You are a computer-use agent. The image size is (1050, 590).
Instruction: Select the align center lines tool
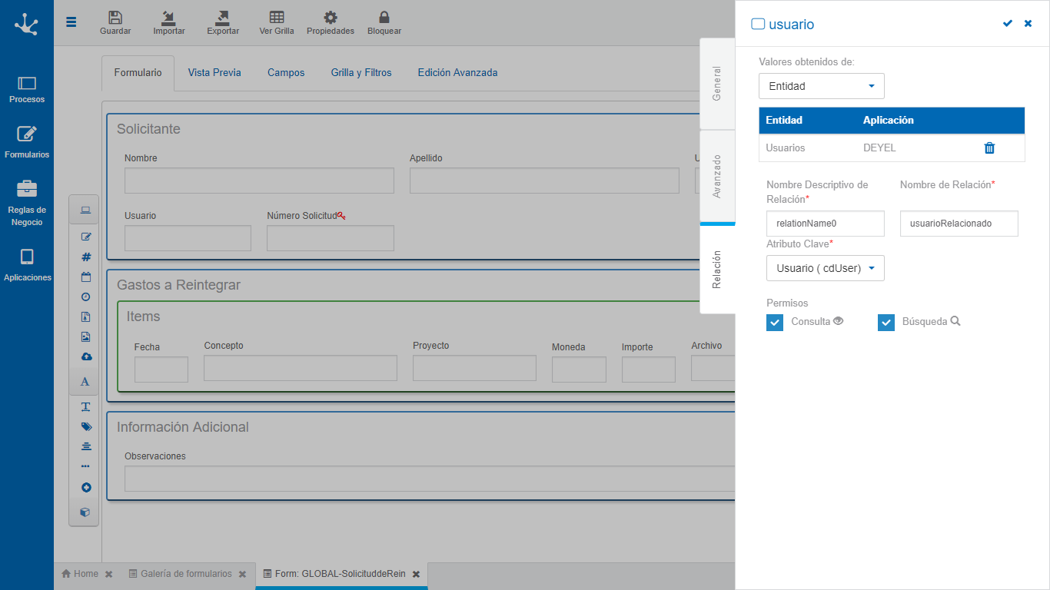(x=86, y=446)
